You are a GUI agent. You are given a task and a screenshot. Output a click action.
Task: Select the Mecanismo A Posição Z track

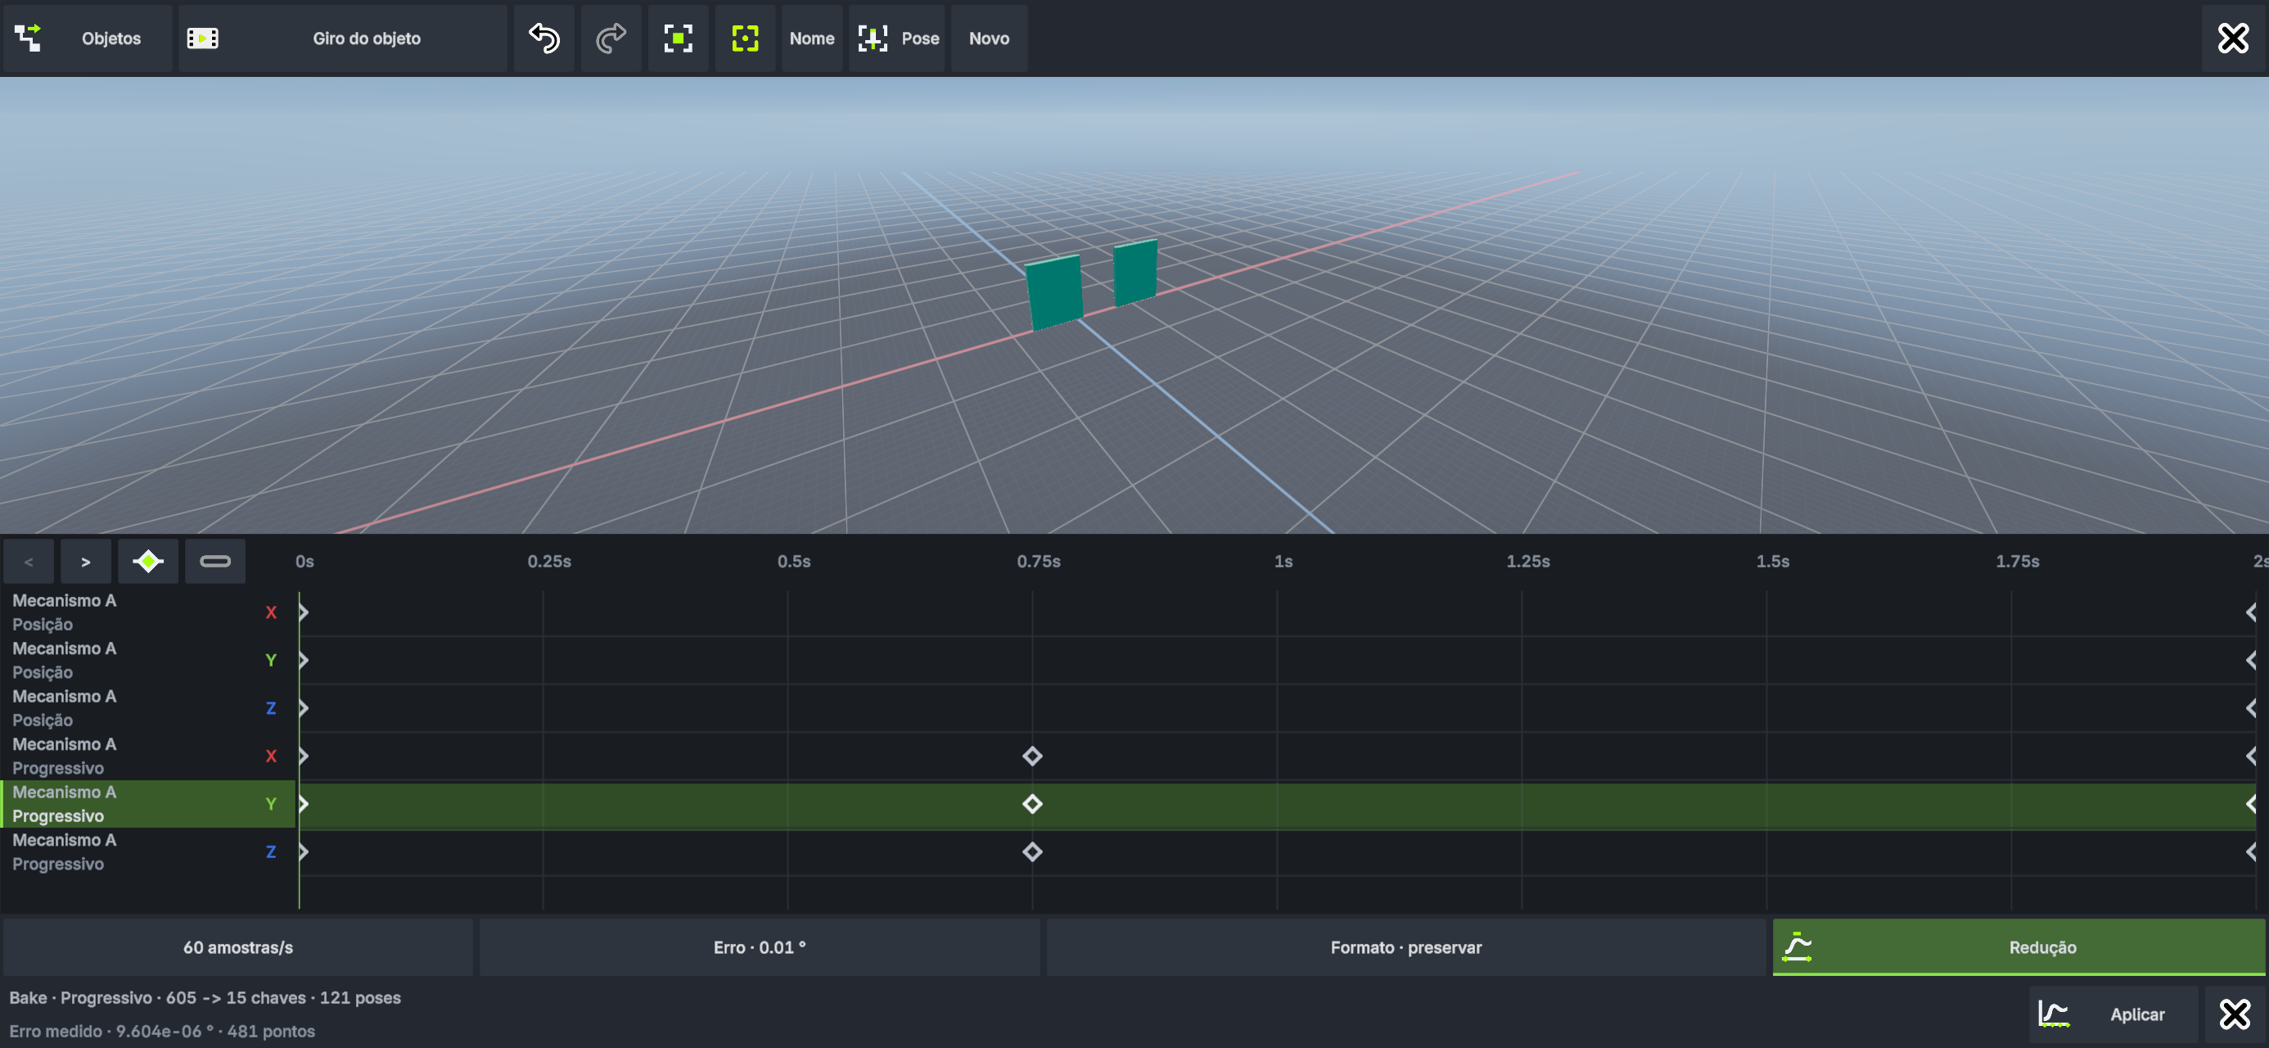pyautogui.click(x=148, y=707)
